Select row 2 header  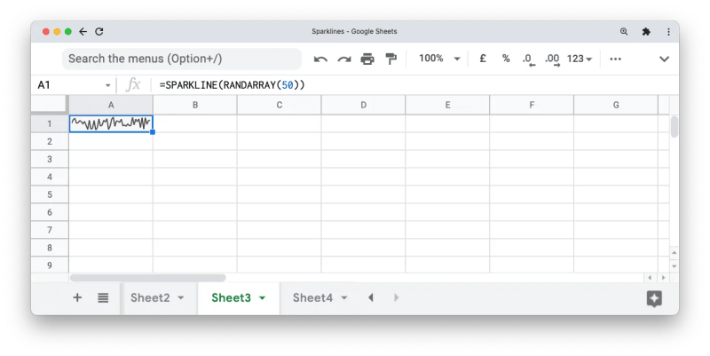[x=50, y=141]
